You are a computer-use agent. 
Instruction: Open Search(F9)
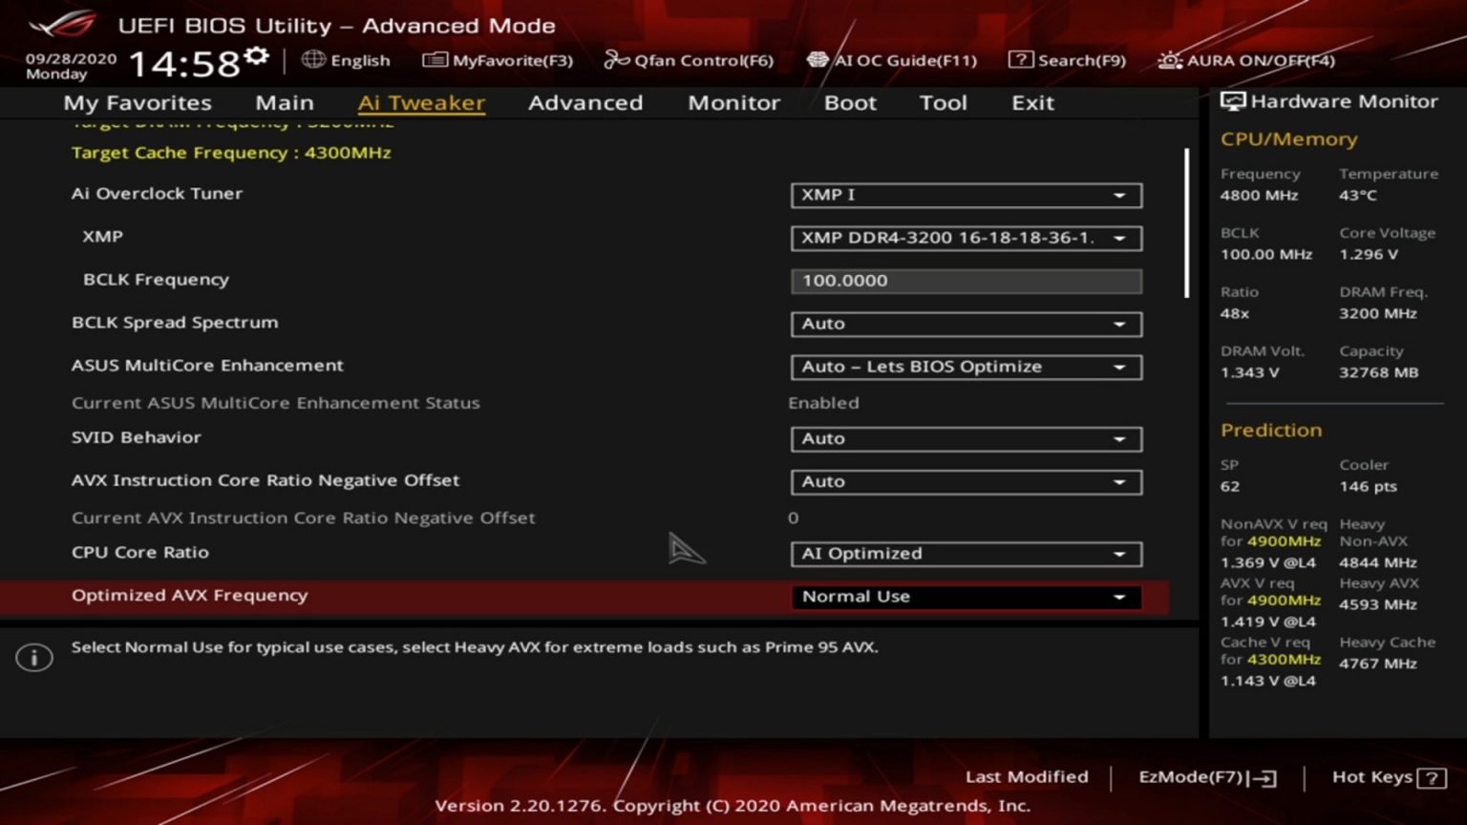[x=1068, y=60]
